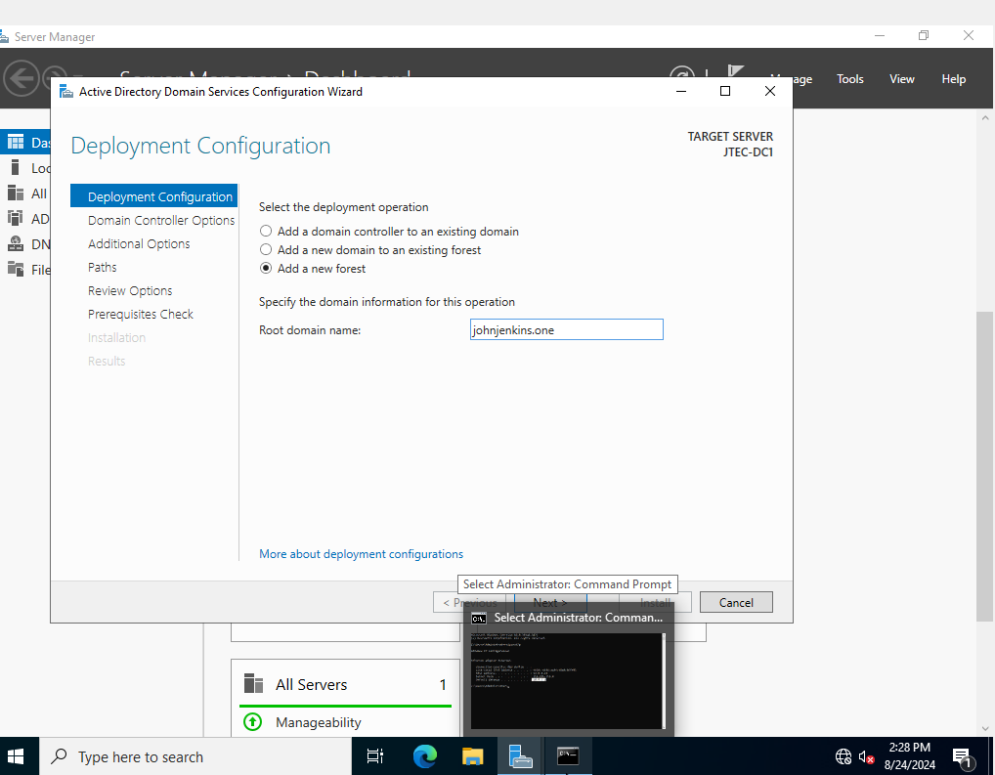Open the Windows Start menu
The height and width of the screenshot is (775, 995).
point(16,756)
